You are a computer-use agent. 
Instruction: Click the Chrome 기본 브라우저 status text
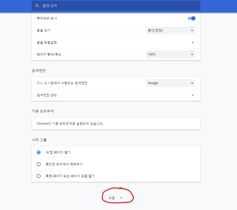(70, 124)
